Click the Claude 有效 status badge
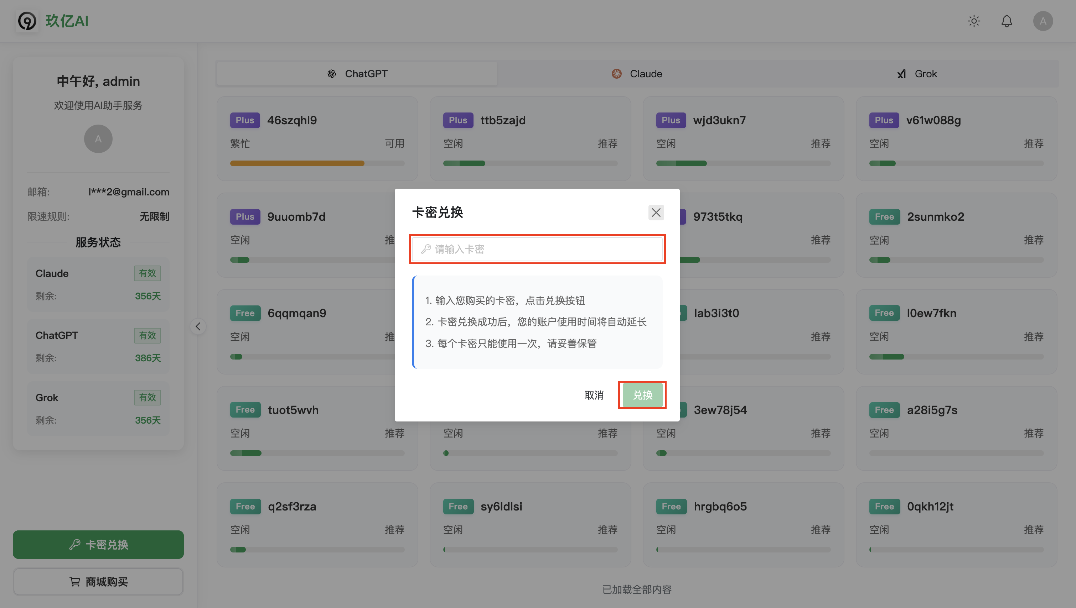1076x608 pixels. pos(148,273)
